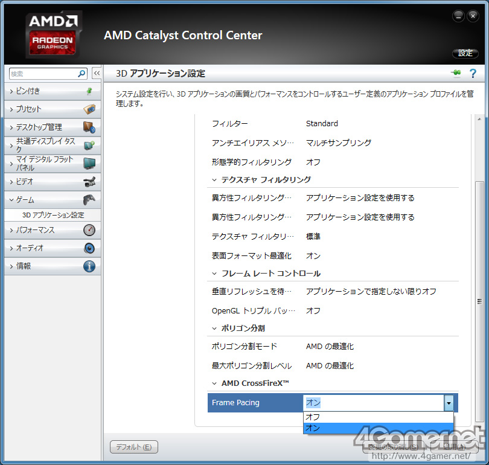The width and height of the screenshot is (489, 465).
Task: Click the performance gauge icon
Action: click(89, 230)
